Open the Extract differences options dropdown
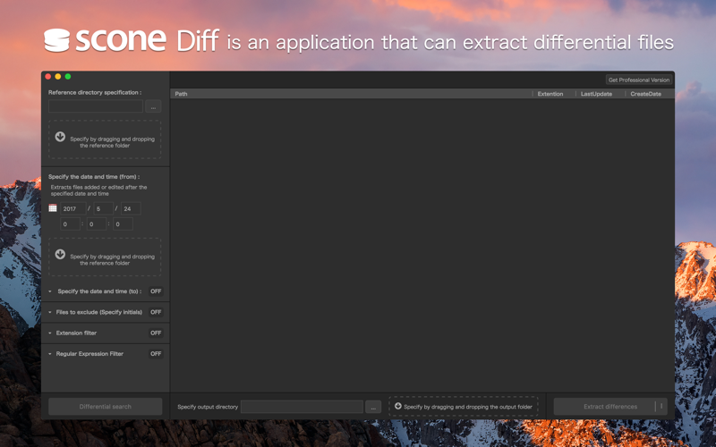This screenshot has height=447, width=716. pyautogui.click(x=661, y=406)
